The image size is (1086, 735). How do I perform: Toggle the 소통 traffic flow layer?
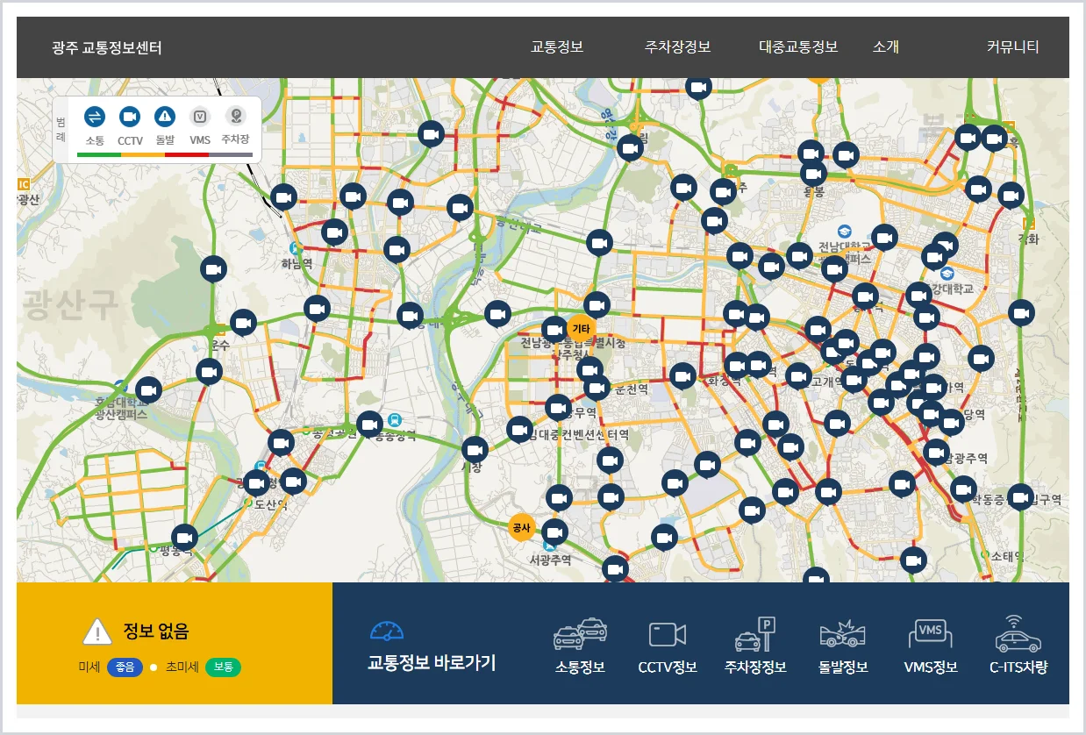pyautogui.click(x=95, y=117)
